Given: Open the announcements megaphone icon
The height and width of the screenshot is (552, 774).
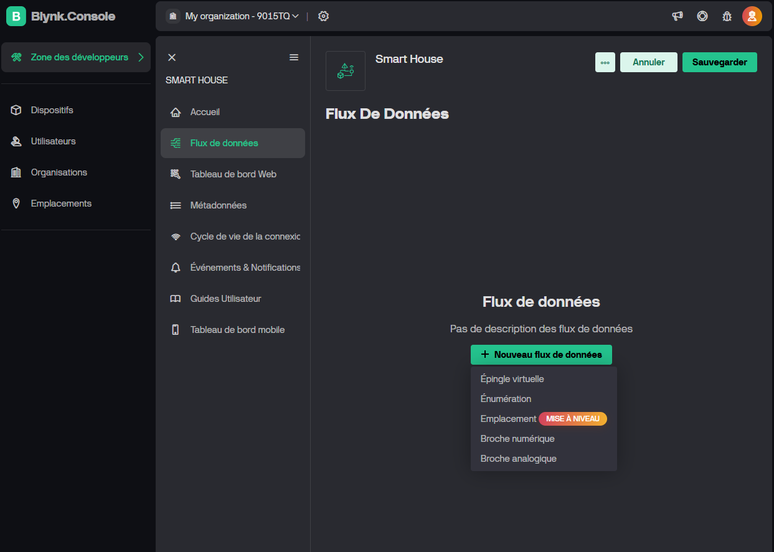Looking at the screenshot, I should (677, 16).
